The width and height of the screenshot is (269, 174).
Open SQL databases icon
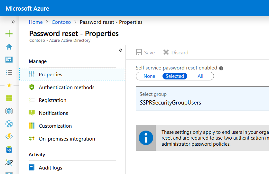(x=9, y=150)
